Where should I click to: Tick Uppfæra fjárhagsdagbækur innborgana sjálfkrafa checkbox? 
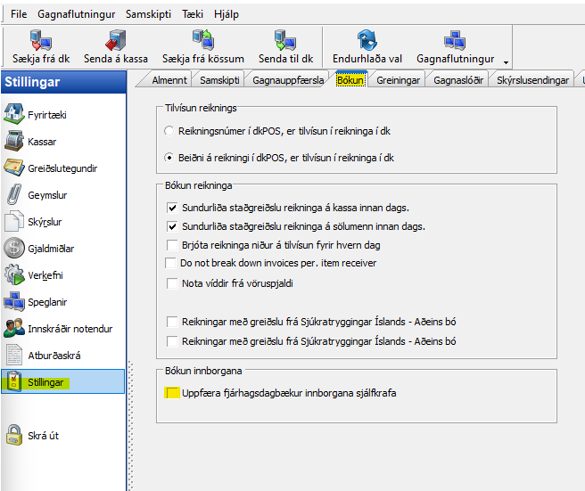(x=172, y=393)
